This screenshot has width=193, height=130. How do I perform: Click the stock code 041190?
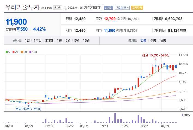point(46,8)
